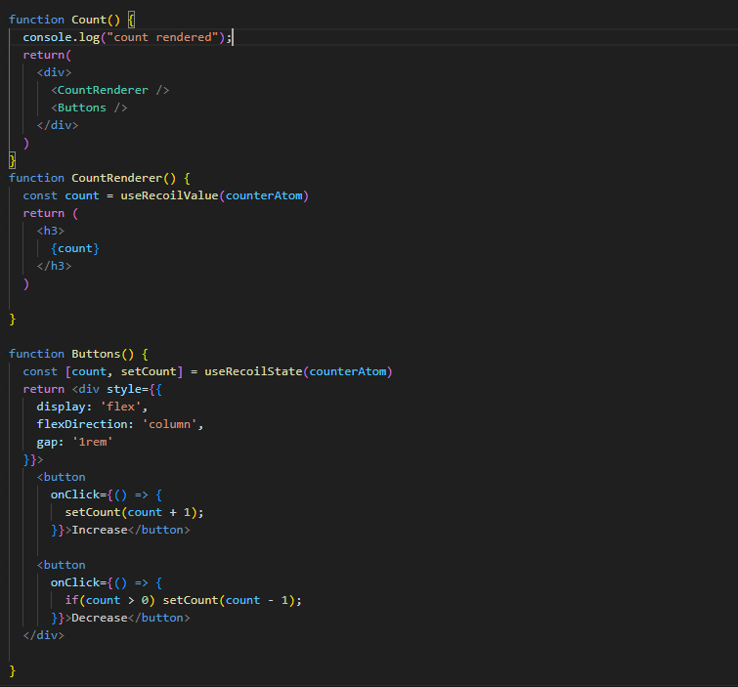Click 'setCount(count + 1);' statement
Viewport: 738px width, 687px height.
134,512
